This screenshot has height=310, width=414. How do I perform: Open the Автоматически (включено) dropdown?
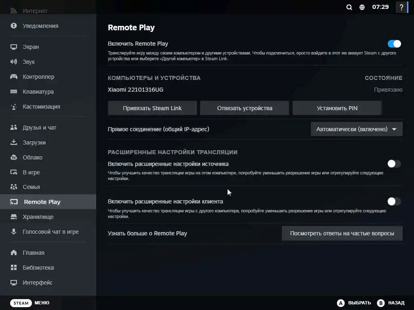[357, 129]
